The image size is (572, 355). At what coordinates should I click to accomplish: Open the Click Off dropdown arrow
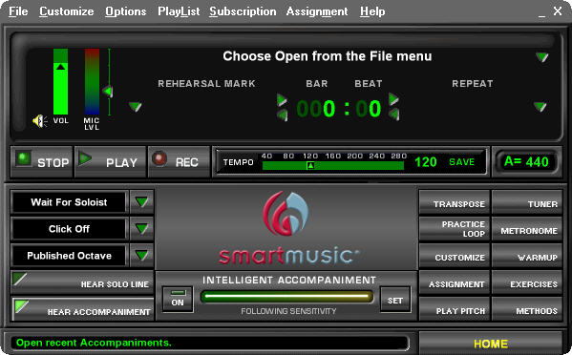pos(141,228)
